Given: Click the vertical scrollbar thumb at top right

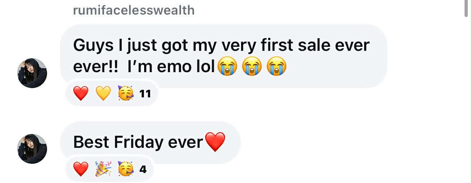Looking at the screenshot, I should tap(466, 9).
